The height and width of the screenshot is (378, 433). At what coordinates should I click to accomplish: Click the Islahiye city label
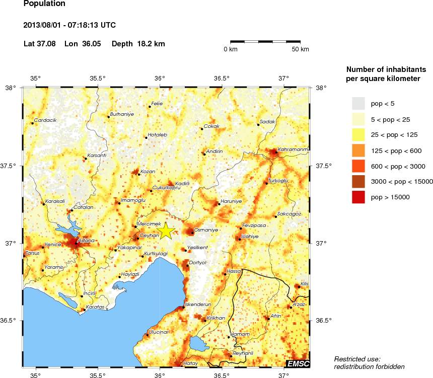[x=250, y=237]
